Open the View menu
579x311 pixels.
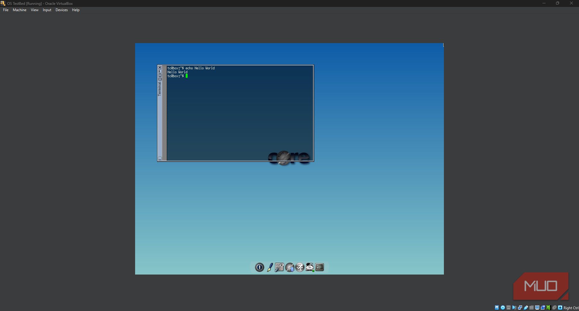[35, 10]
